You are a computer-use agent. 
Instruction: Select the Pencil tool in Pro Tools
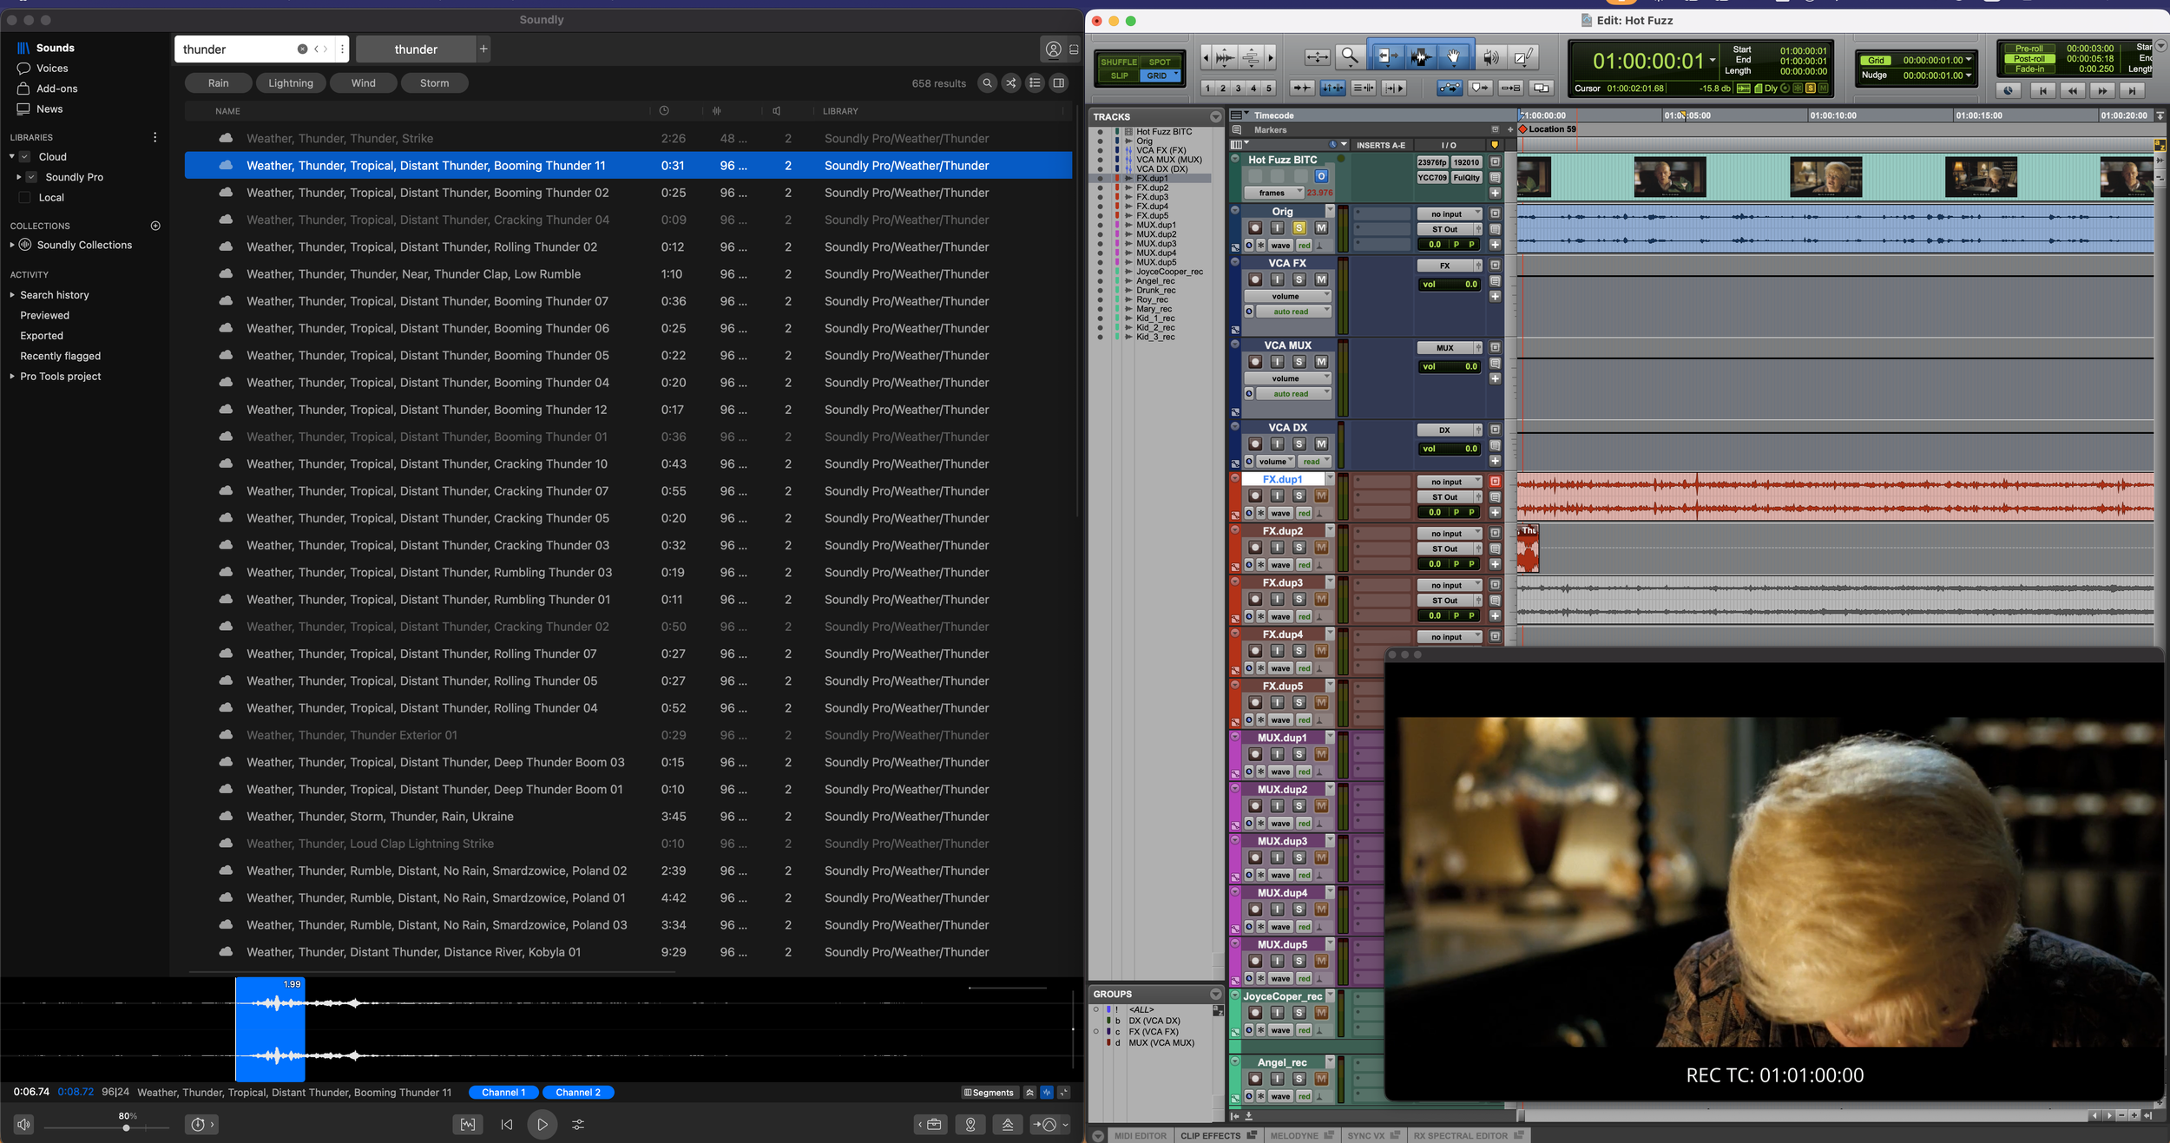pos(1522,57)
